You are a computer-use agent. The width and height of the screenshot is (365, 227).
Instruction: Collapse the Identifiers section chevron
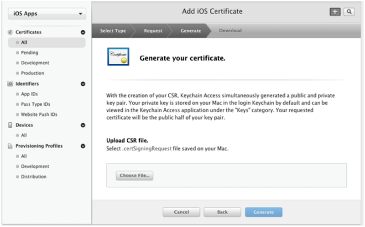coord(83,84)
